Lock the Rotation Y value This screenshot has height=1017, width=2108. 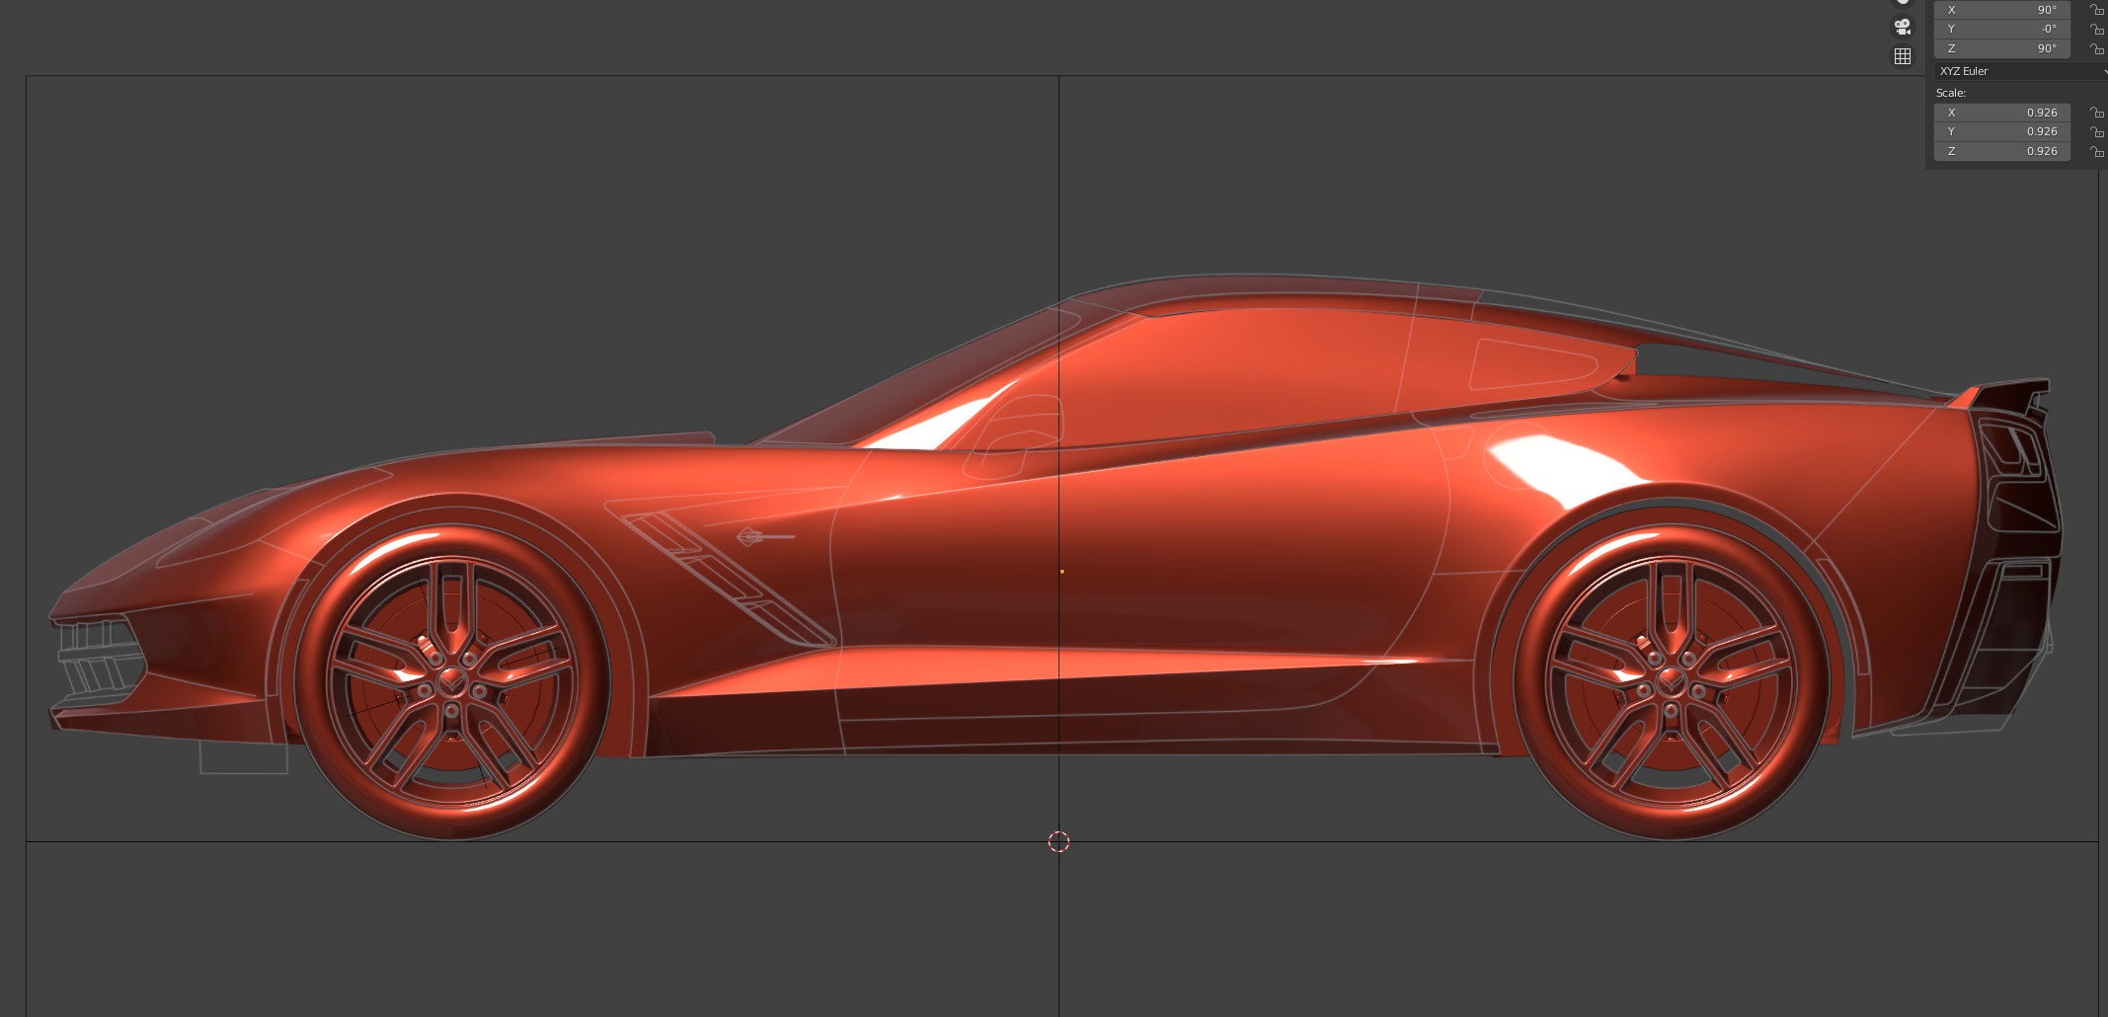[x=2096, y=29]
